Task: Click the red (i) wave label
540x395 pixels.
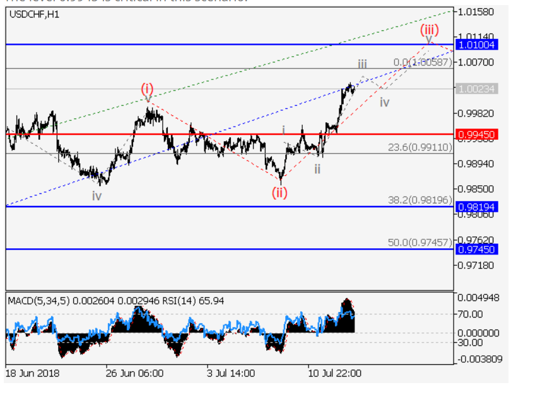Action: coord(146,88)
